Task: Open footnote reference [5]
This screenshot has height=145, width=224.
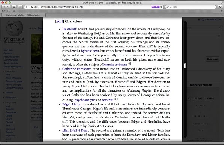Action: pos(116,99)
